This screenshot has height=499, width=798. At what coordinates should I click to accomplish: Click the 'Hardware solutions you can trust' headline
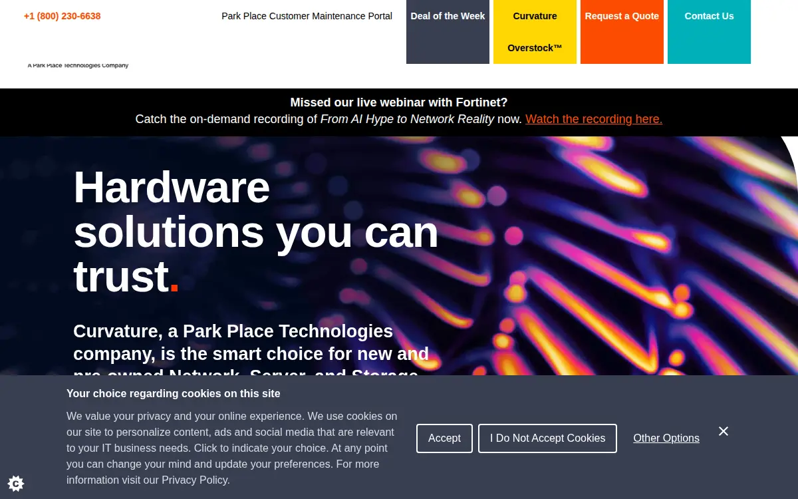click(x=256, y=232)
